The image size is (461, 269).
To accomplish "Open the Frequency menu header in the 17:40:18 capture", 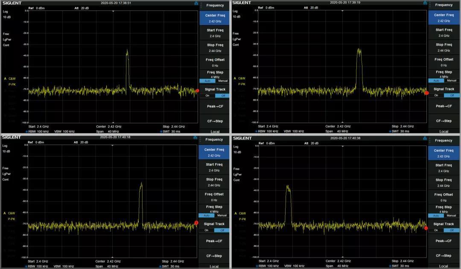I will pos(214,139).
